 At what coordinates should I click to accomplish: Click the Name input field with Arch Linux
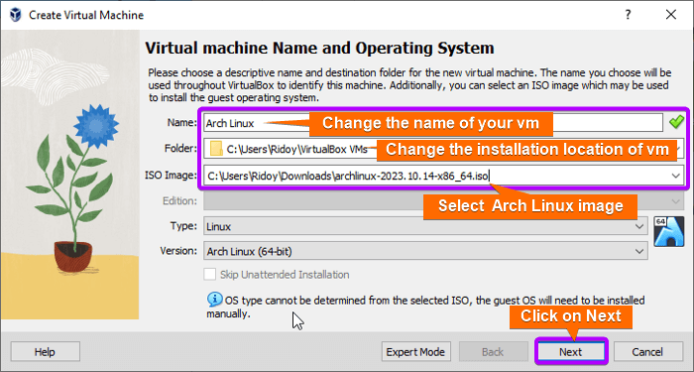tap(433, 123)
